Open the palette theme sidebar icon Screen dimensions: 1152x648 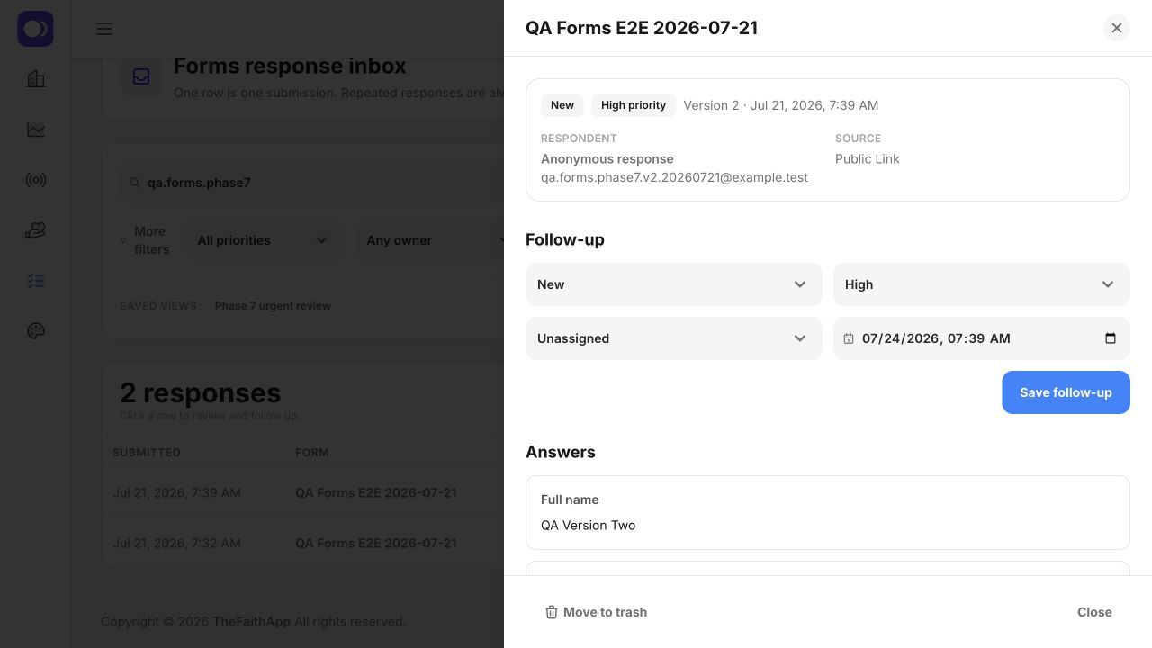point(36,331)
